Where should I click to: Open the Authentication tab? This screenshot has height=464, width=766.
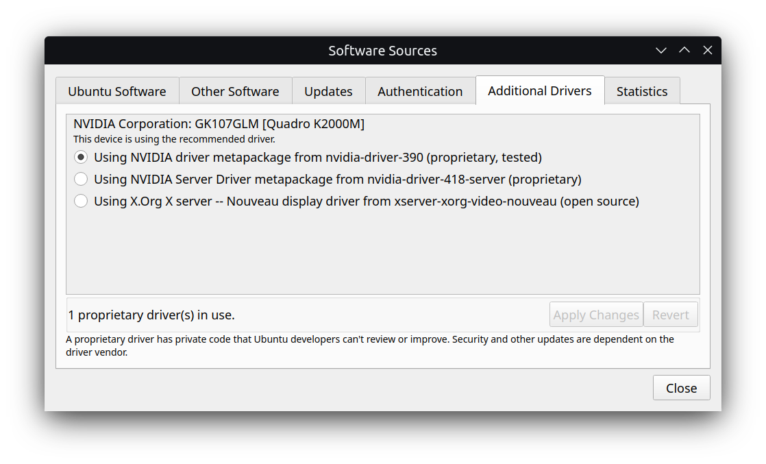coord(420,90)
